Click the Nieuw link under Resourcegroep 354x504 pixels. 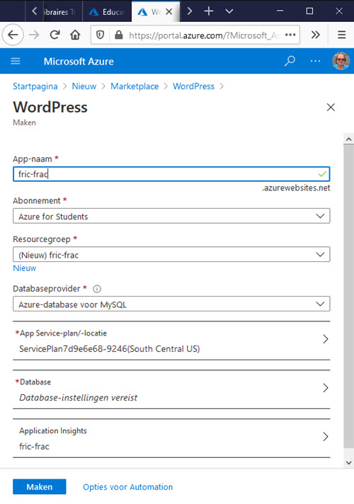(25, 268)
